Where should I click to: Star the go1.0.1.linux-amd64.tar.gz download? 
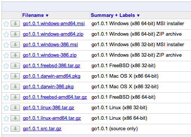point(6,118)
